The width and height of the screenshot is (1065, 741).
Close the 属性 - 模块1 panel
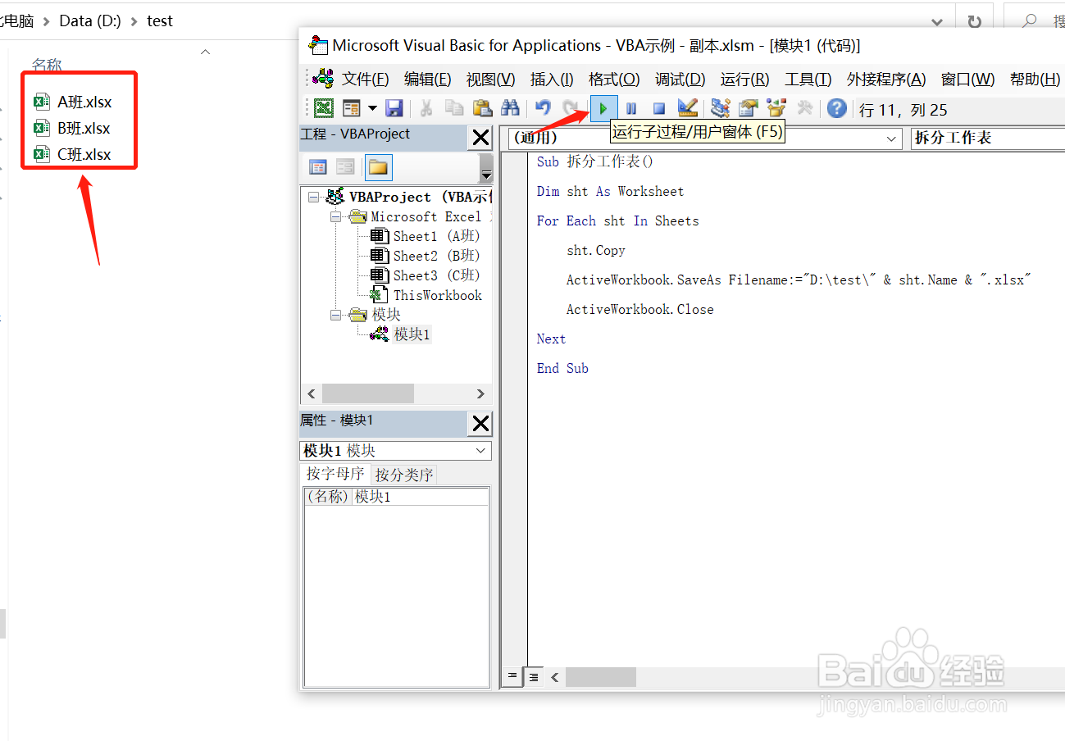click(x=480, y=424)
